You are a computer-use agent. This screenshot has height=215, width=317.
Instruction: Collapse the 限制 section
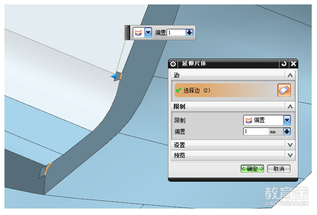coord(290,106)
